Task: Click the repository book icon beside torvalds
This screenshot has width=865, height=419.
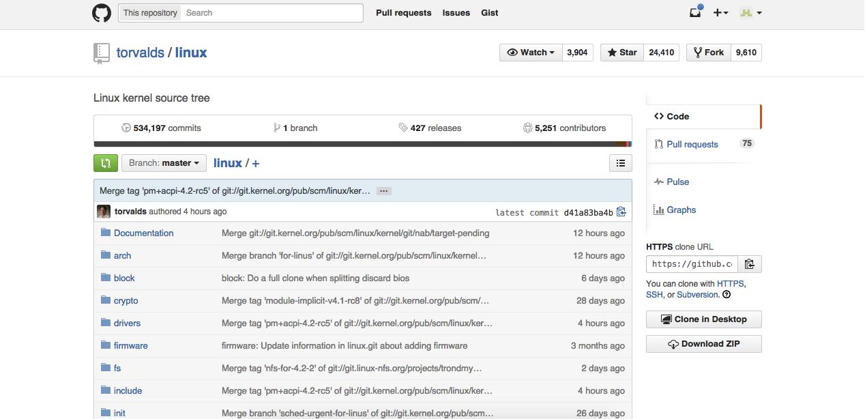Action: (101, 53)
